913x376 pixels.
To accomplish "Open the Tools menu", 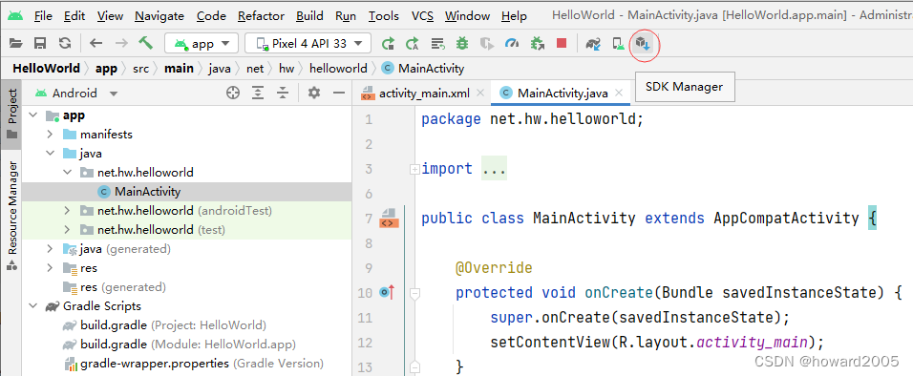I will pos(384,16).
